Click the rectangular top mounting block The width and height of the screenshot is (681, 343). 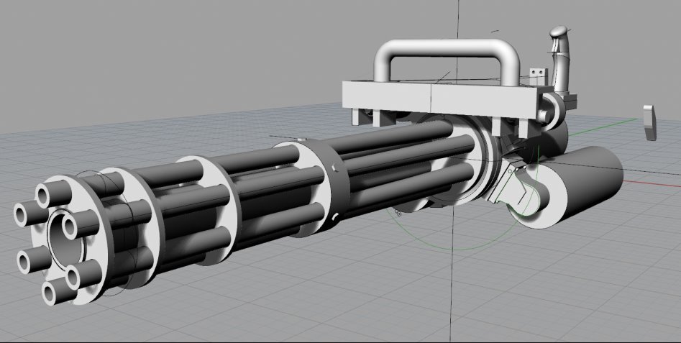[440, 99]
